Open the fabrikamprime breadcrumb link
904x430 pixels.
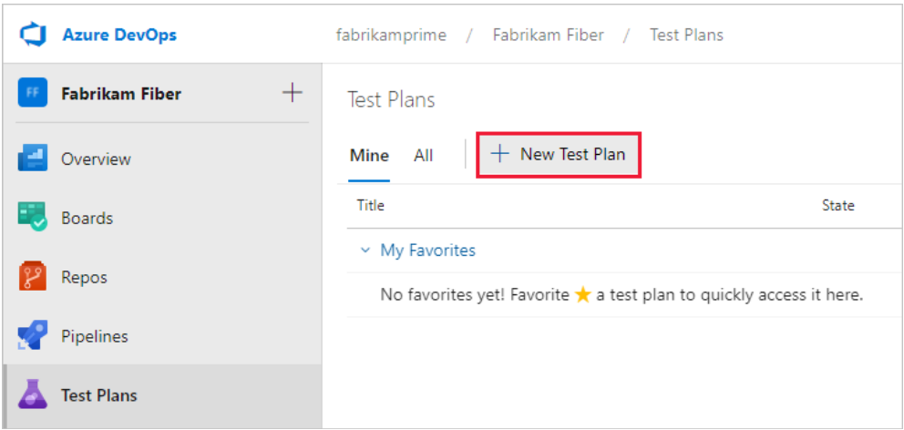391,36
